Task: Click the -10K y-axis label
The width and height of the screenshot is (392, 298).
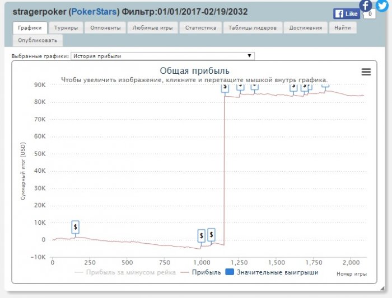Action: 38,257
